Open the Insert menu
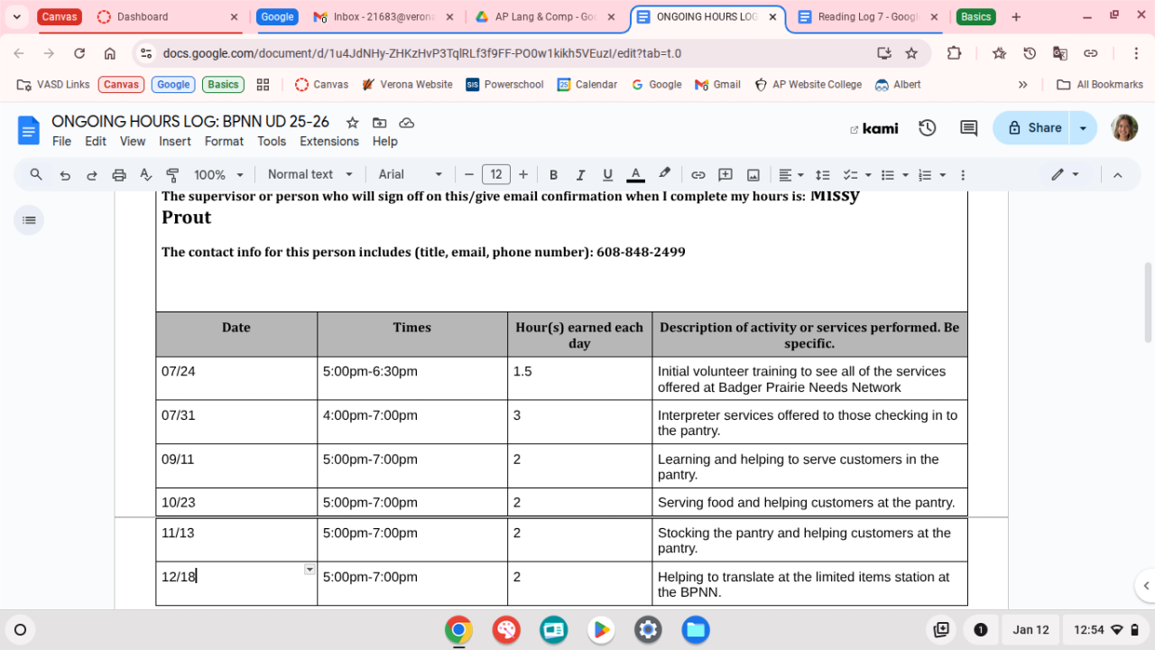Image resolution: width=1155 pixels, height=650 pixels. click(174, 142)
